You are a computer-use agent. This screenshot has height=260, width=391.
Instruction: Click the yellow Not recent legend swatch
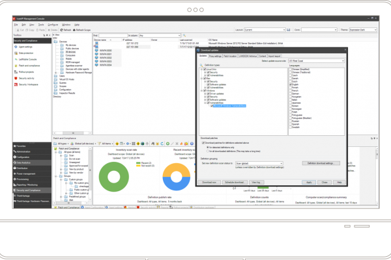coord(138,166)
